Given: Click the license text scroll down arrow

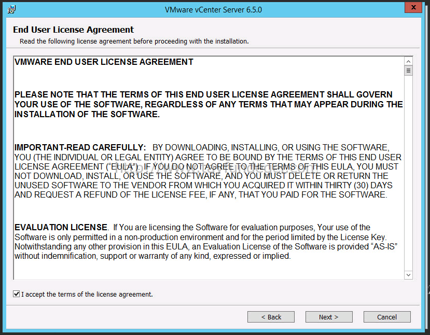Looking at the screenshot, I should 408,275.
